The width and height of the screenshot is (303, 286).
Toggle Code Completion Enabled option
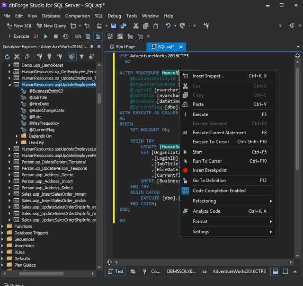click(228, 191)
